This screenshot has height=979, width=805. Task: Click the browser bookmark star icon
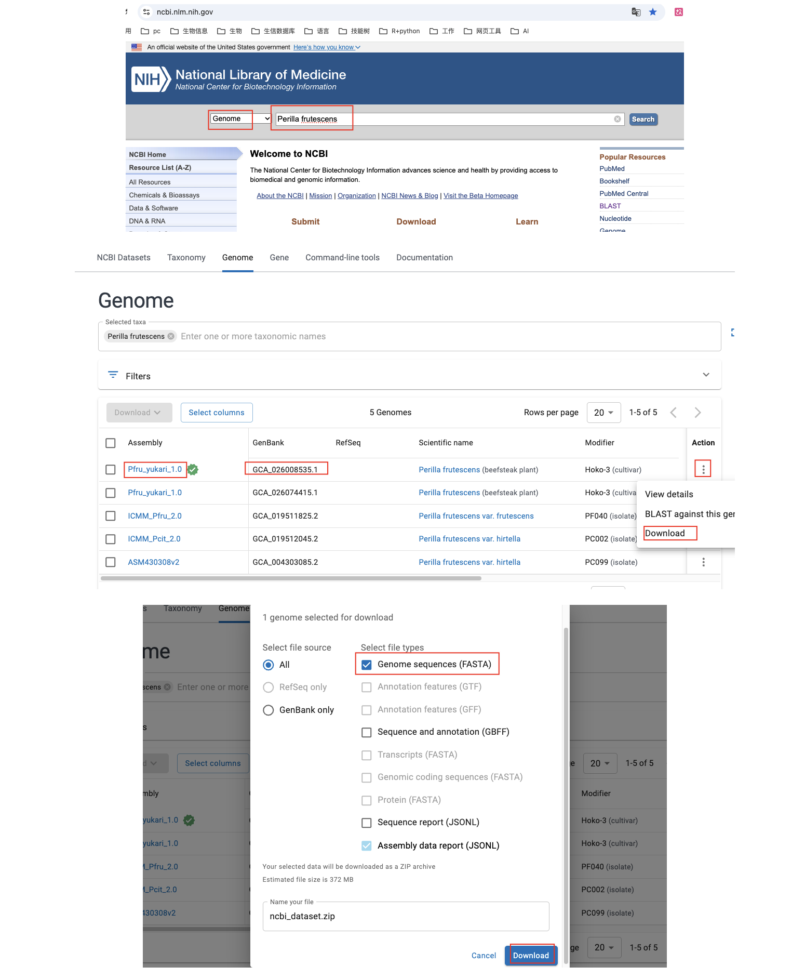[653, 12]
